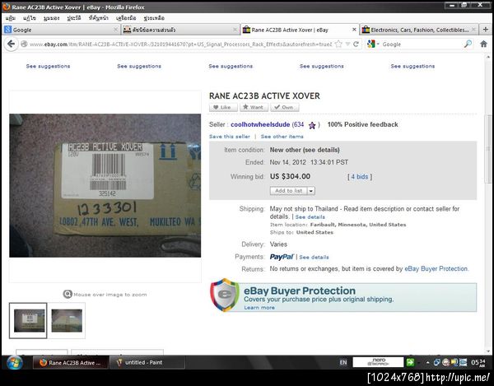Close the Rane AC23B eBay tab

point(354,30)
